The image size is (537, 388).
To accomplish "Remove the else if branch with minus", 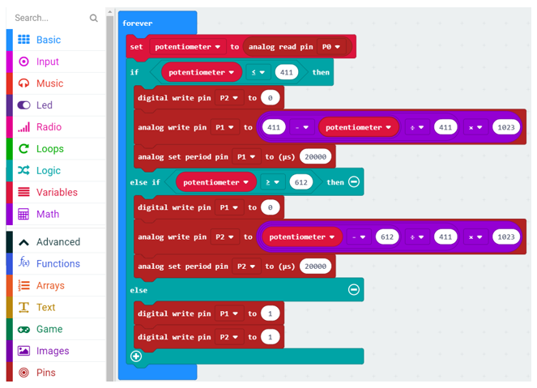I will (x=354, y=181).
